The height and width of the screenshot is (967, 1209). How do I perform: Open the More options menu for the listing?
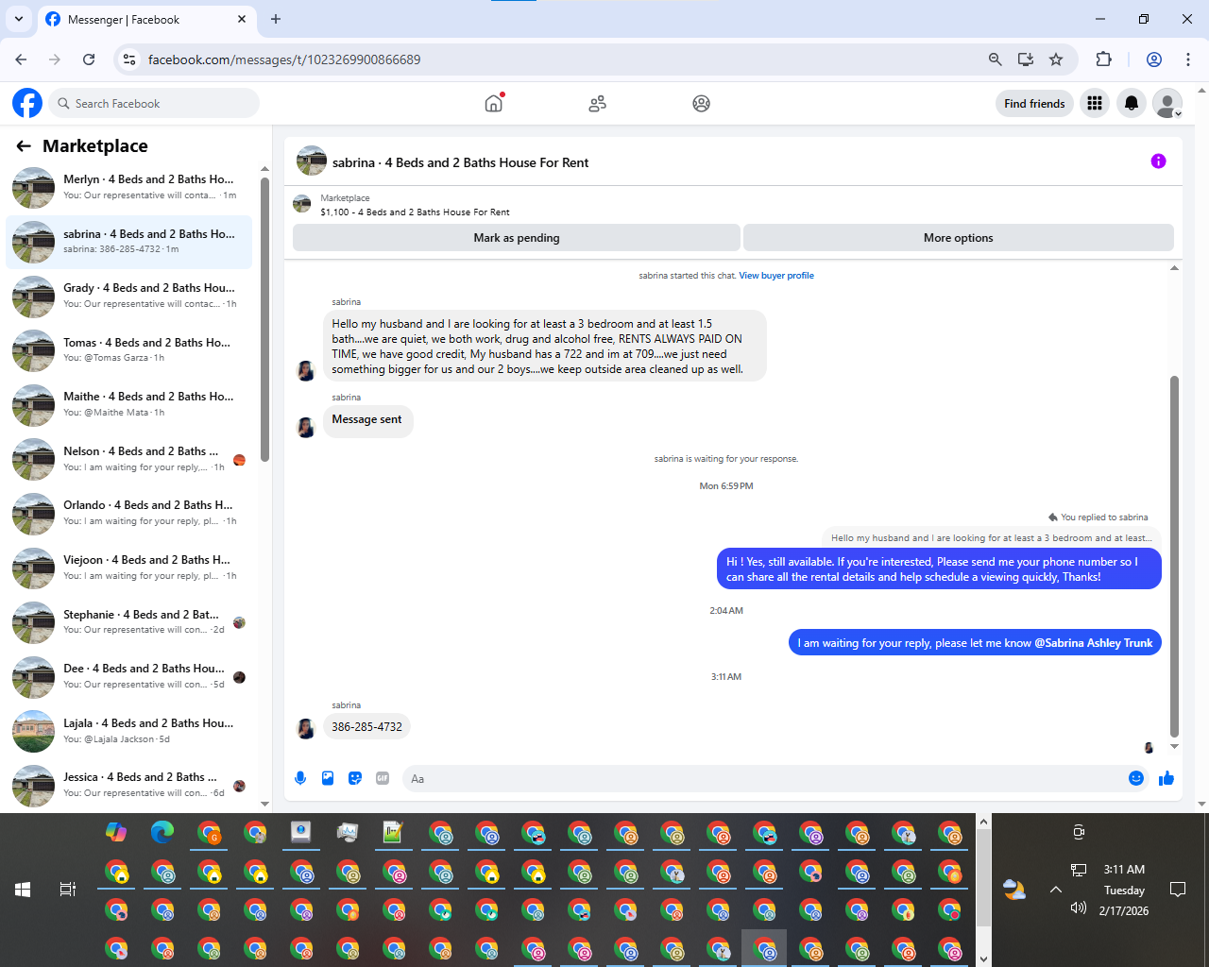(x=959, y=238)
